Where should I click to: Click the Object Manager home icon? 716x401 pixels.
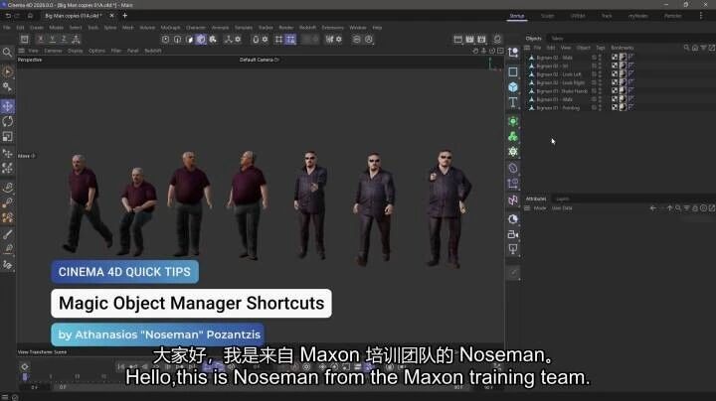tap(695, 48)
